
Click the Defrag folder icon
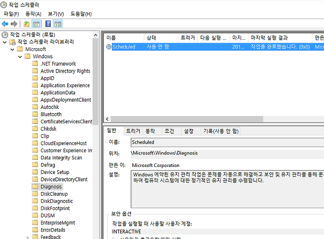pyautogui.click(x=35, y=165)
